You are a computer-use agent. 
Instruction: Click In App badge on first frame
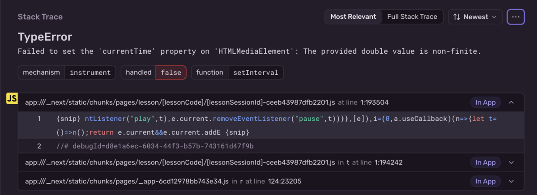486,102
